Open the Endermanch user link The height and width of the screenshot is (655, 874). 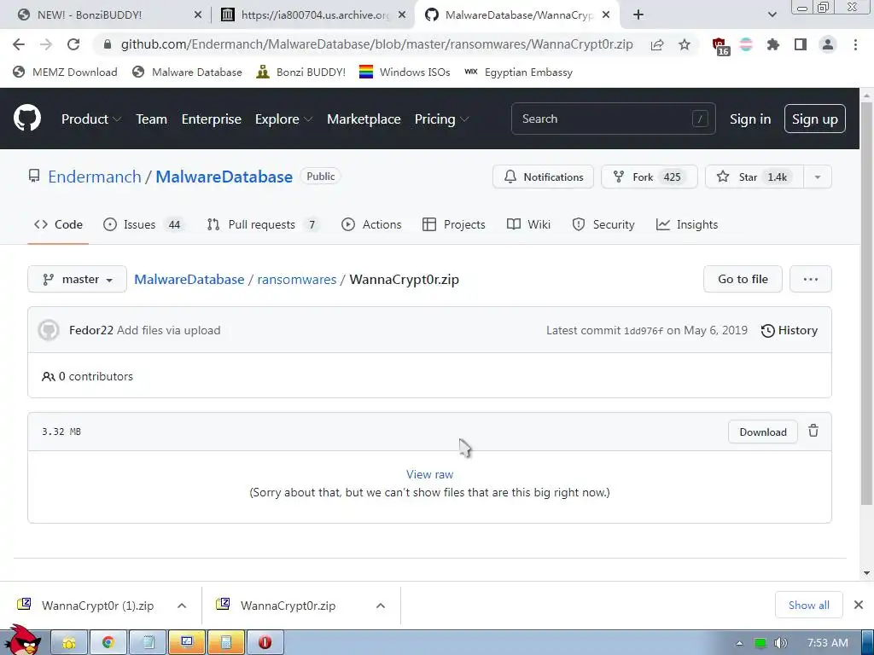pos(95,177)
